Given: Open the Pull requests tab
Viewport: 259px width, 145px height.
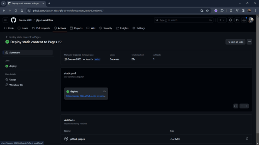Looking at the screenshot, I should 41,28.
